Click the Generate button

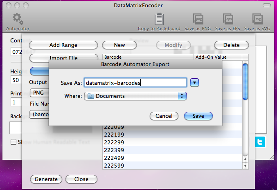tap(46, 179)
